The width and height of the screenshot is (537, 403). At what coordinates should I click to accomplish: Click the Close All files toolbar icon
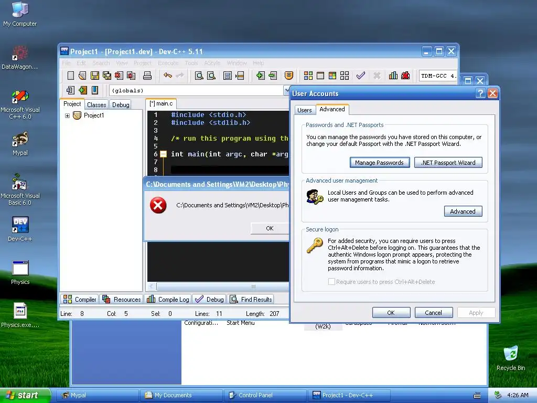[x=131, y=76]
